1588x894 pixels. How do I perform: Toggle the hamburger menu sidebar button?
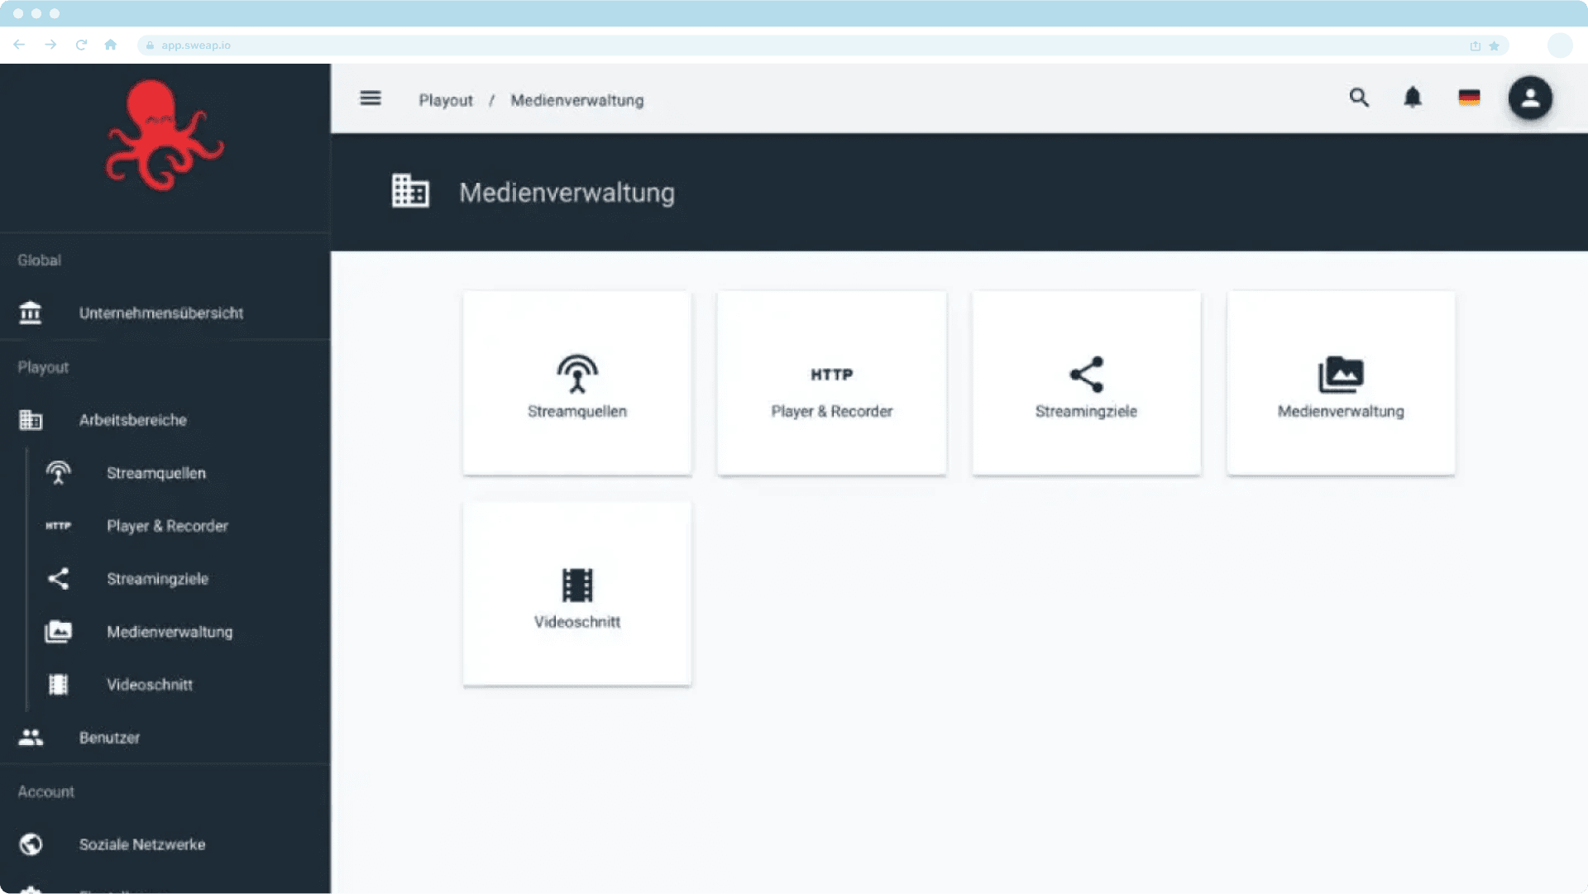[x=371, y=99]
